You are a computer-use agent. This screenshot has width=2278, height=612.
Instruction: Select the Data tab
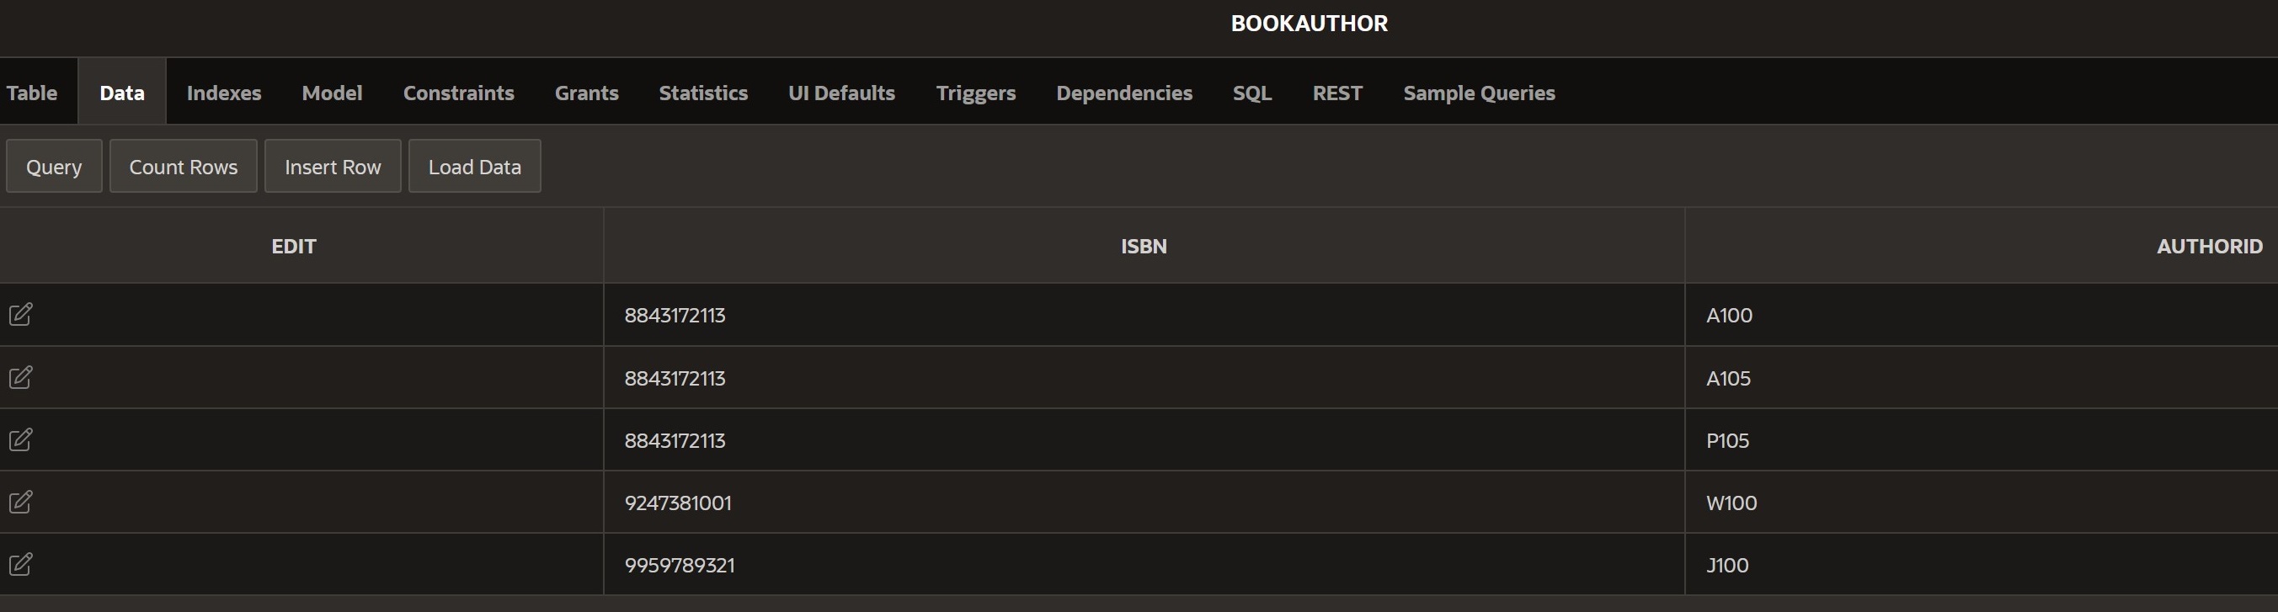click(x=122, y=92)
